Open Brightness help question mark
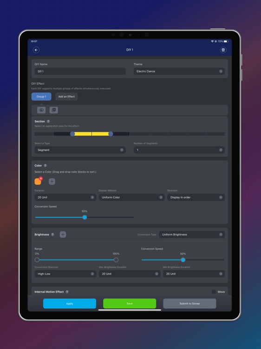The width and height of the screenshot is (261, 349). 52,235
